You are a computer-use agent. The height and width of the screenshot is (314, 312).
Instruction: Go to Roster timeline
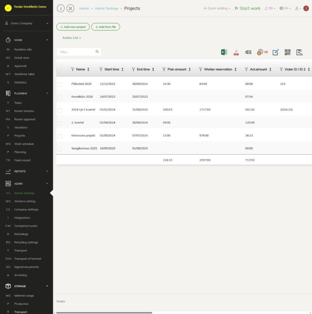pos(24,111)
